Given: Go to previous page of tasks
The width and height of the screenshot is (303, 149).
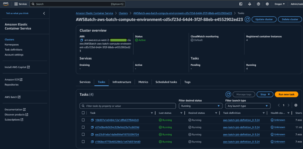Looking at the screenshot, I should pos(279,105).
